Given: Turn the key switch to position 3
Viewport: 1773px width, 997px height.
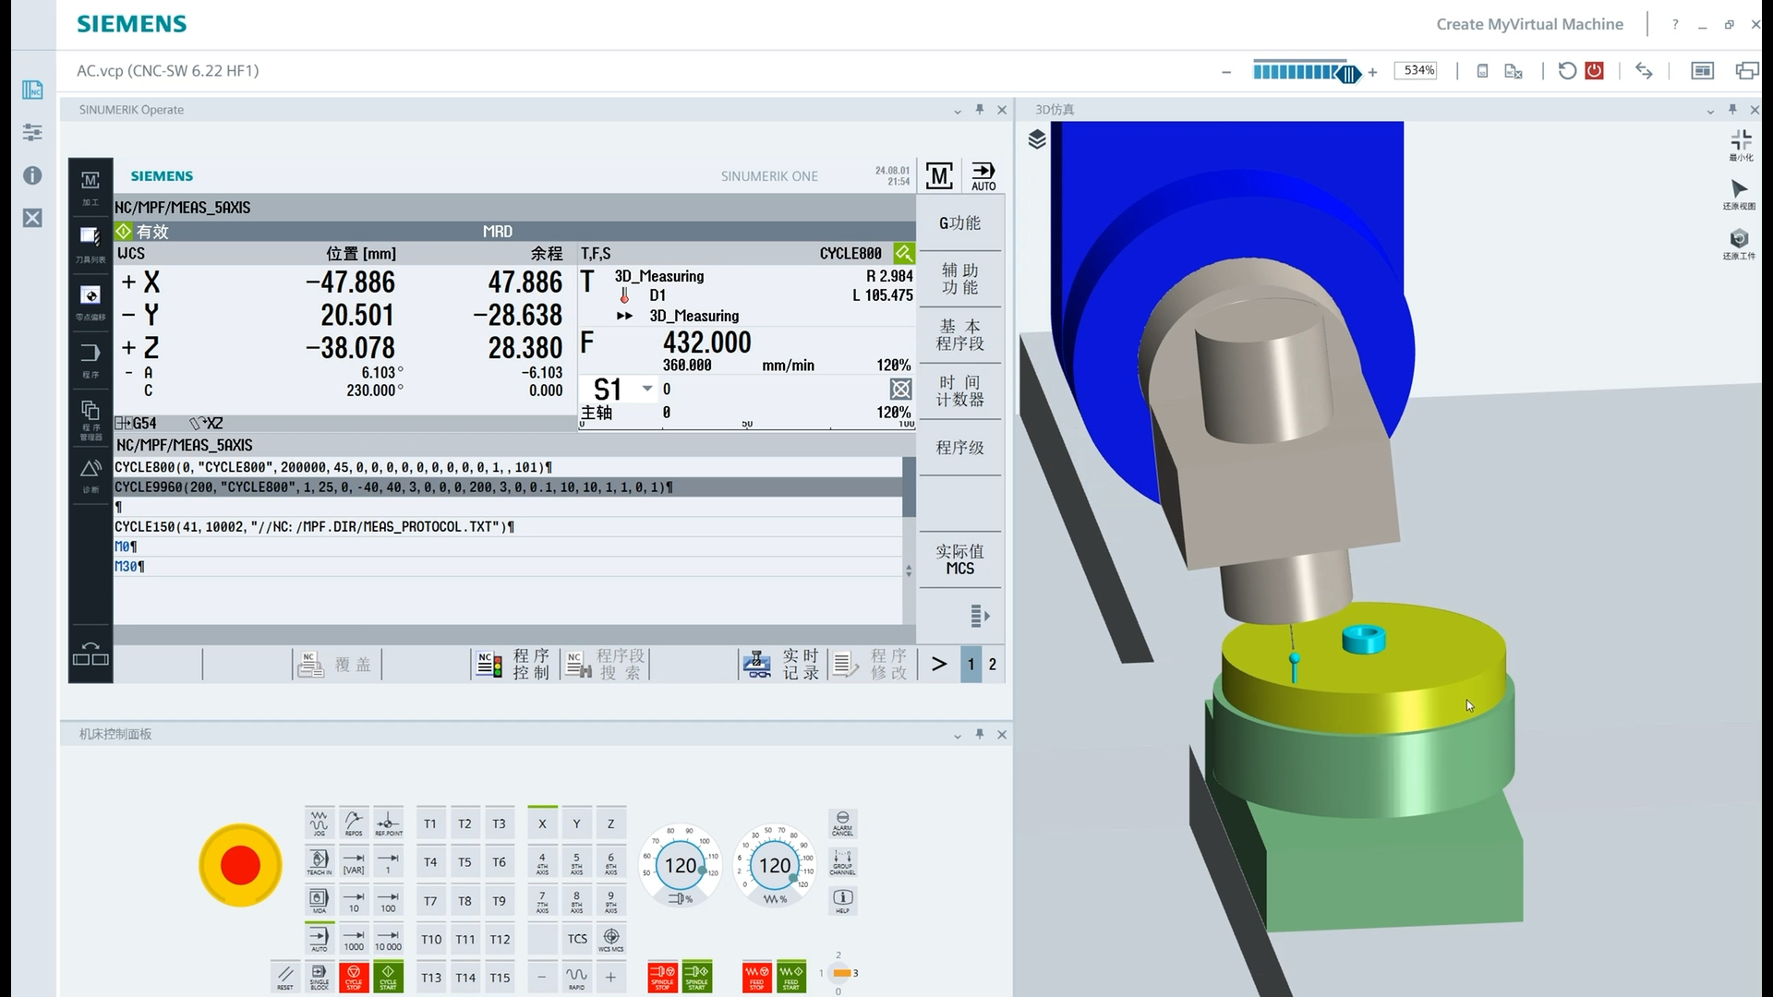Looking at the screenshot, I should pos(855,973).
